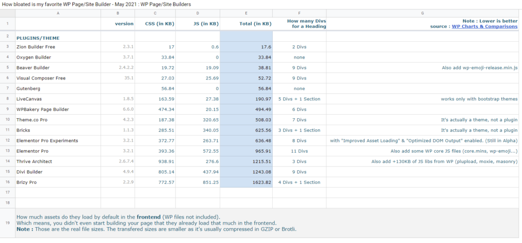
Task: Click version cell 4.9.4
Action: point(118,172)
